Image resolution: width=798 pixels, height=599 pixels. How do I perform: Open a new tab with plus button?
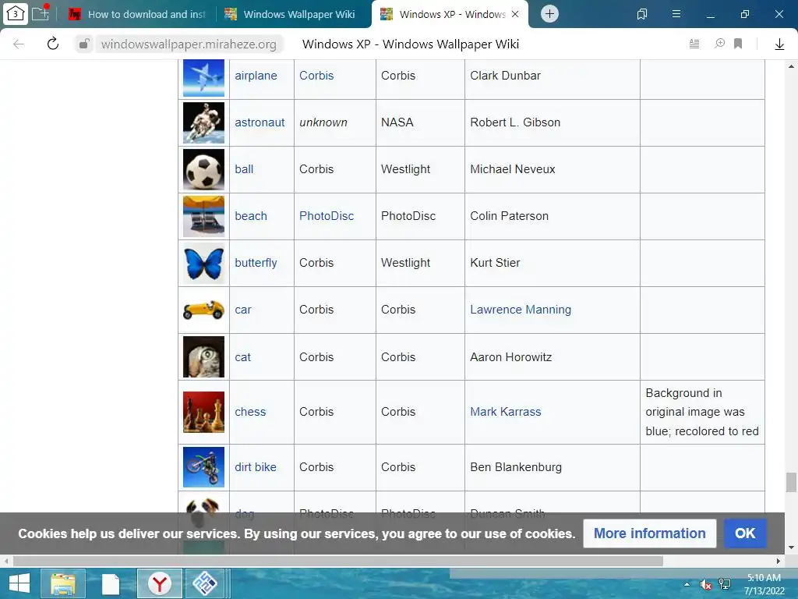click(x=549, y=14)
